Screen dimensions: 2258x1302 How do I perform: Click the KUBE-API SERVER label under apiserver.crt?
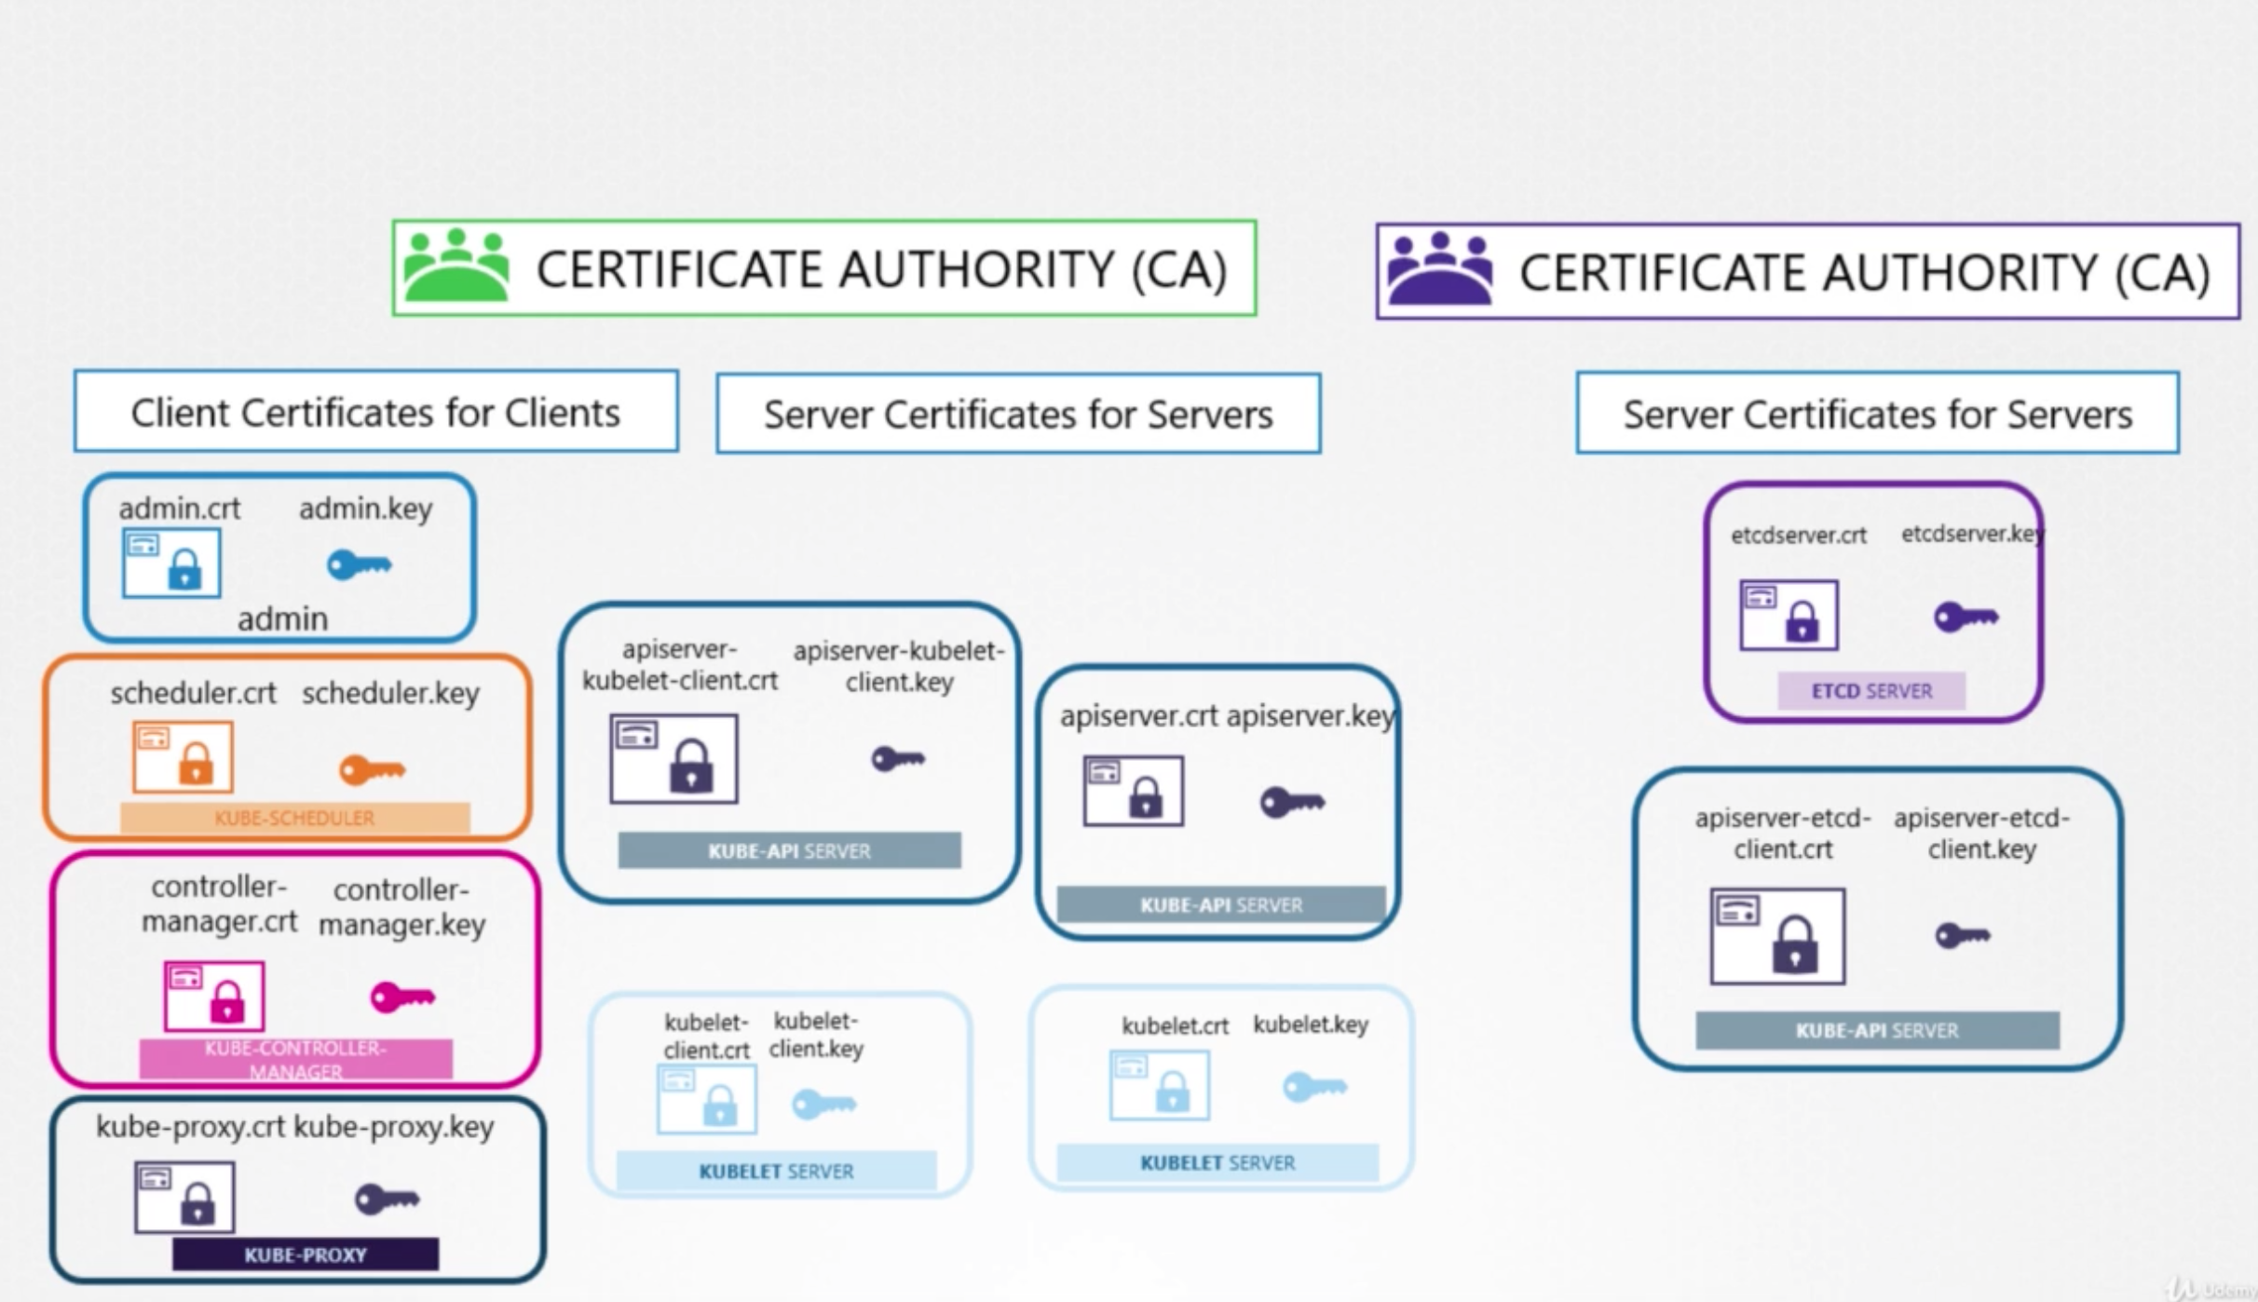point(1221,904)
